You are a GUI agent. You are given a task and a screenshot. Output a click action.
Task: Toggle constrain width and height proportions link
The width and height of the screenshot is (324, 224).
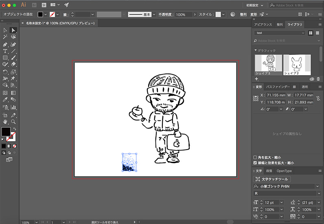[x=318, y=98]
